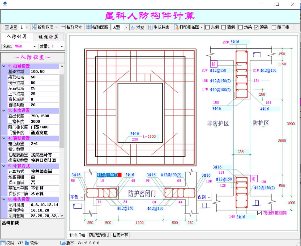The image size is (301, 246).
Task: Switch to the 人防计算 tab
Action: click(x=17, y=37)
